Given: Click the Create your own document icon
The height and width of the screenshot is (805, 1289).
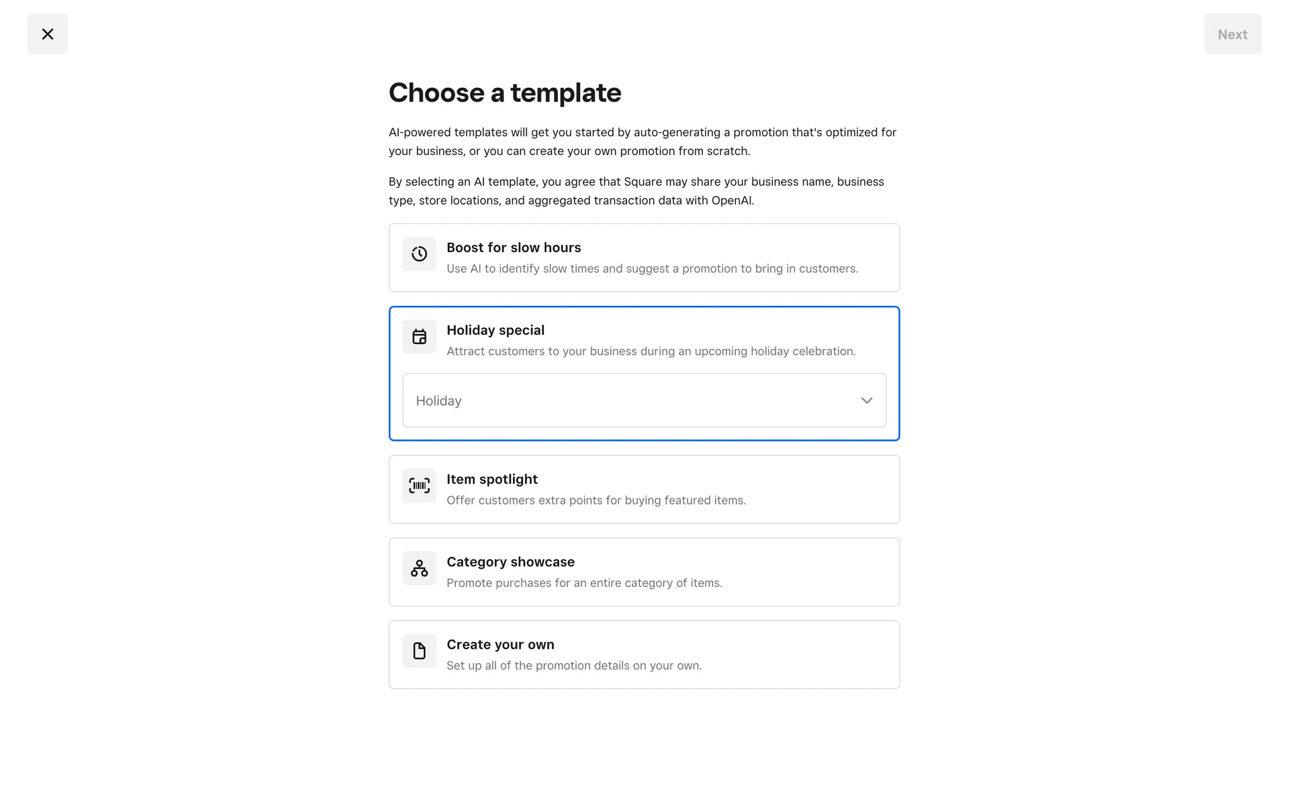Looking at the screenshot, I should pos(419,651).
